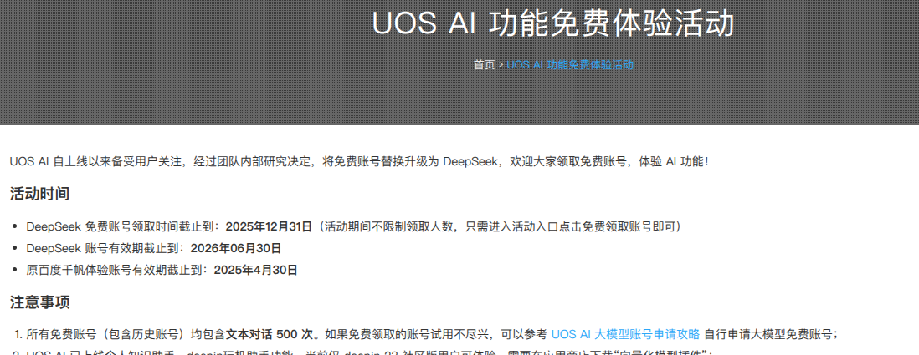919x355 pixels.
Task: Click the bold date 2025年12月31日
Action: [x=269, y=226]
